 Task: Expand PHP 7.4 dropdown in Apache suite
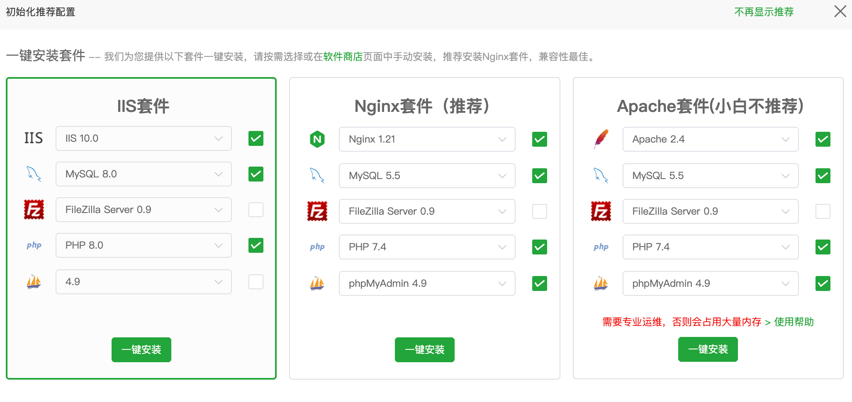(x=711, y=247)
